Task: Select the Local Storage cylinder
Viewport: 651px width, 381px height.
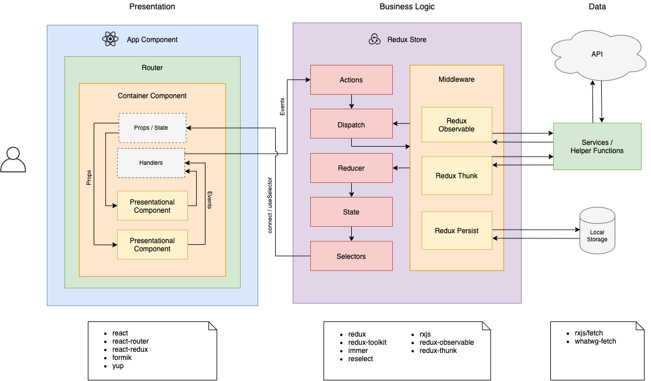Action: tap(597, 230)
